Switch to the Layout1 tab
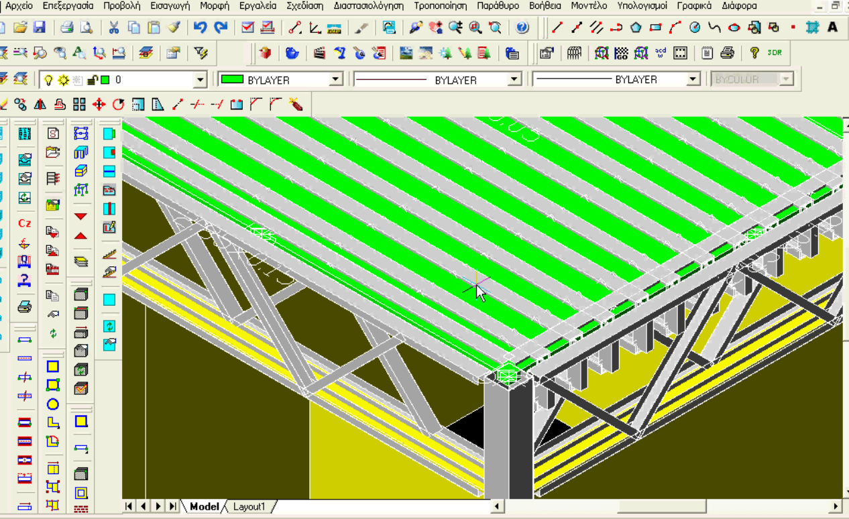Screen dimensions: 849x519 click(249, 506)
